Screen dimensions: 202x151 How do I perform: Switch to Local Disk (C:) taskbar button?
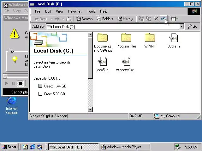coord(73,147)
